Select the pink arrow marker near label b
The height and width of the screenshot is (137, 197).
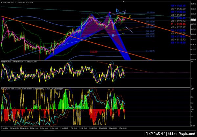(110, 12)
